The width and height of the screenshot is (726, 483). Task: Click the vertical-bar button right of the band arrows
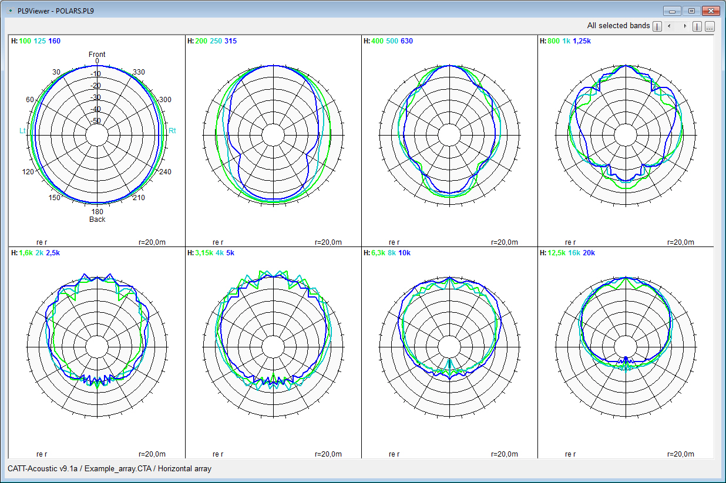tap(697, 26)
